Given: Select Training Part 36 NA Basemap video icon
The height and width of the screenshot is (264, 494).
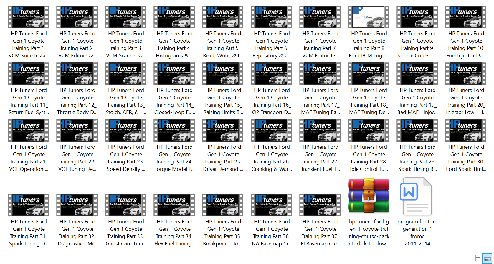Looking at the screenshot, I should click(272, 205).
